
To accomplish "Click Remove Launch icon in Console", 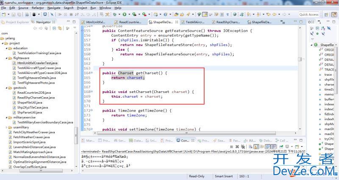I will [x=237, y=147].
